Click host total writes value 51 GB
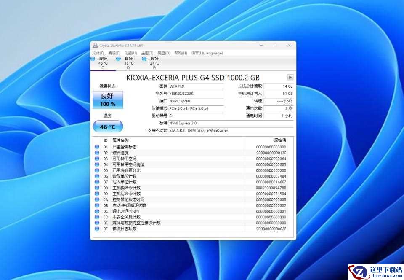 [278, 94]
